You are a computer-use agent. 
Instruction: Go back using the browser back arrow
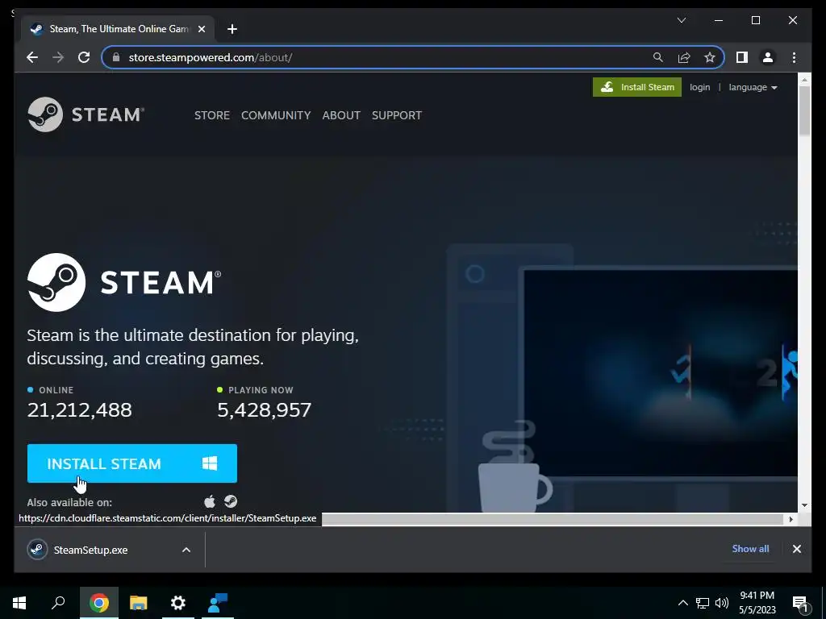pos(32,57)
